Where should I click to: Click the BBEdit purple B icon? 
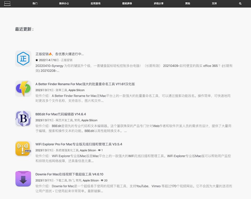coord(23,118)
